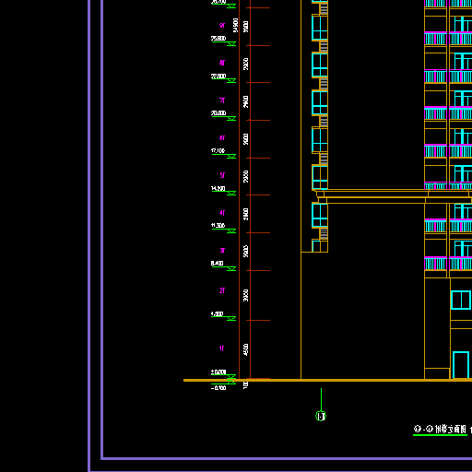Click the cyan entrance door at ground floor
Screen dimensions: 472x472
coord(461,365)
